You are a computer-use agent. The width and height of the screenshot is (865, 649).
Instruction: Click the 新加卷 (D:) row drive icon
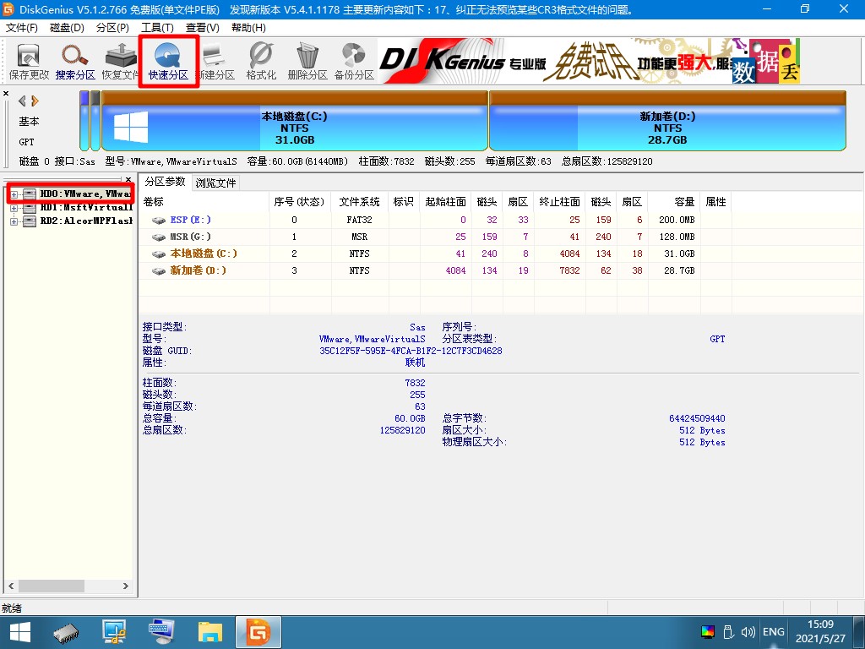[x=159, y=271]
